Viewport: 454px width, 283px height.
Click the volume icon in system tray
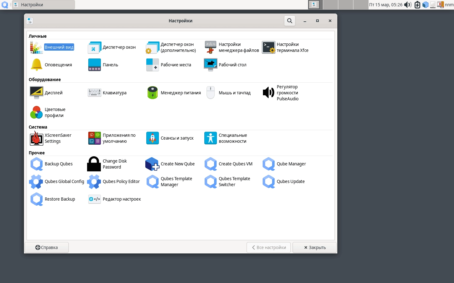408,5
